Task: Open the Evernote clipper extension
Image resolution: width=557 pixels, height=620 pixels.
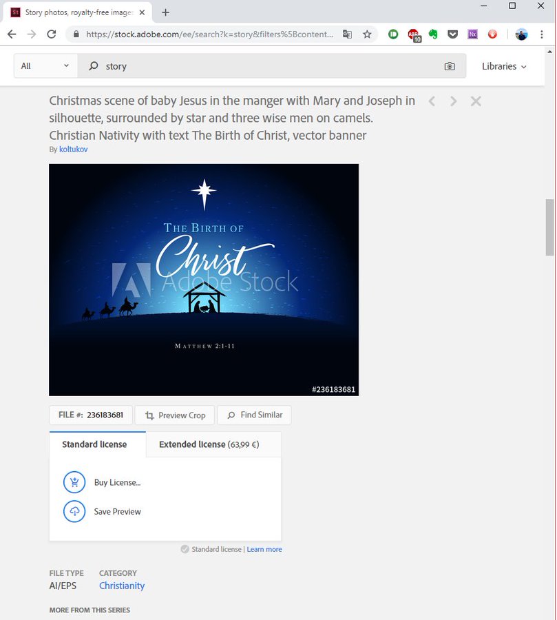Action: coord(433,34)
